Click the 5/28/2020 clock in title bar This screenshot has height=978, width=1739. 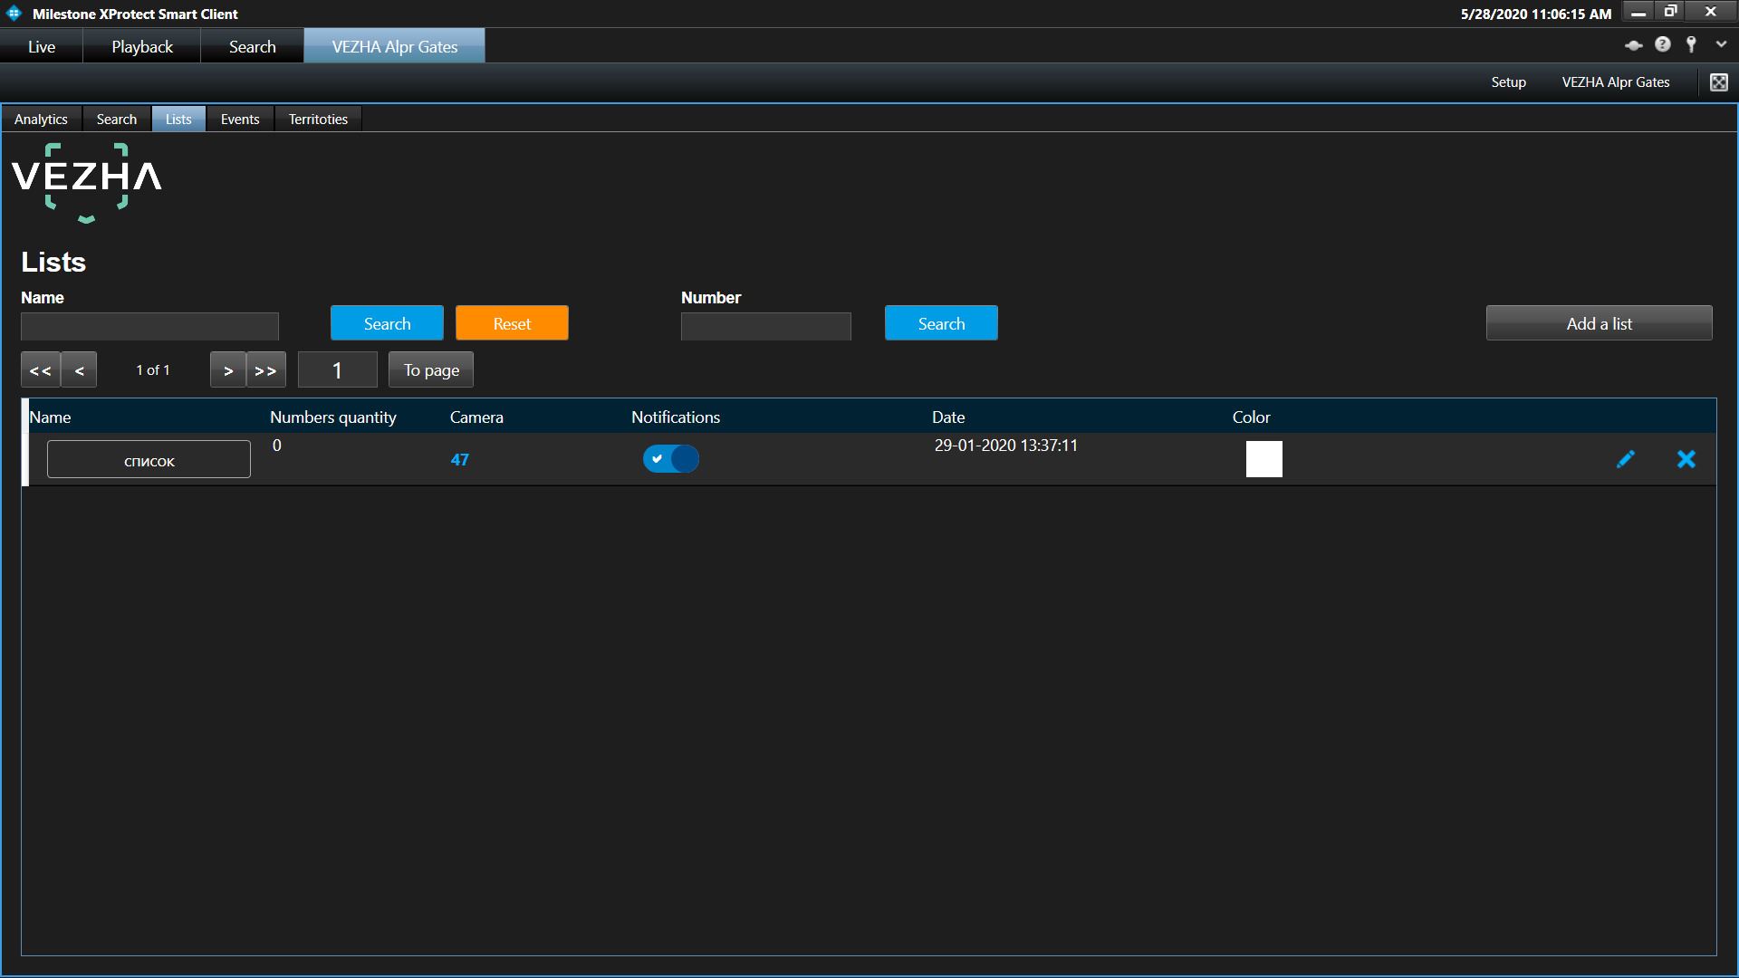1536,14
